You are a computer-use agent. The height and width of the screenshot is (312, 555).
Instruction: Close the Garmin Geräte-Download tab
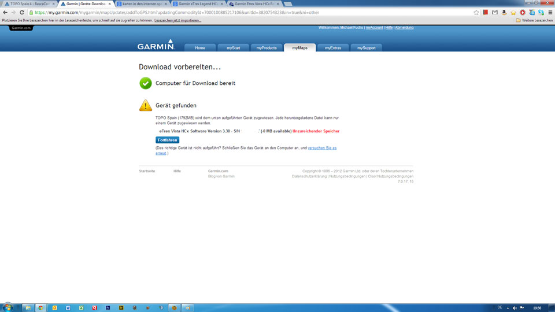(109, 4)
